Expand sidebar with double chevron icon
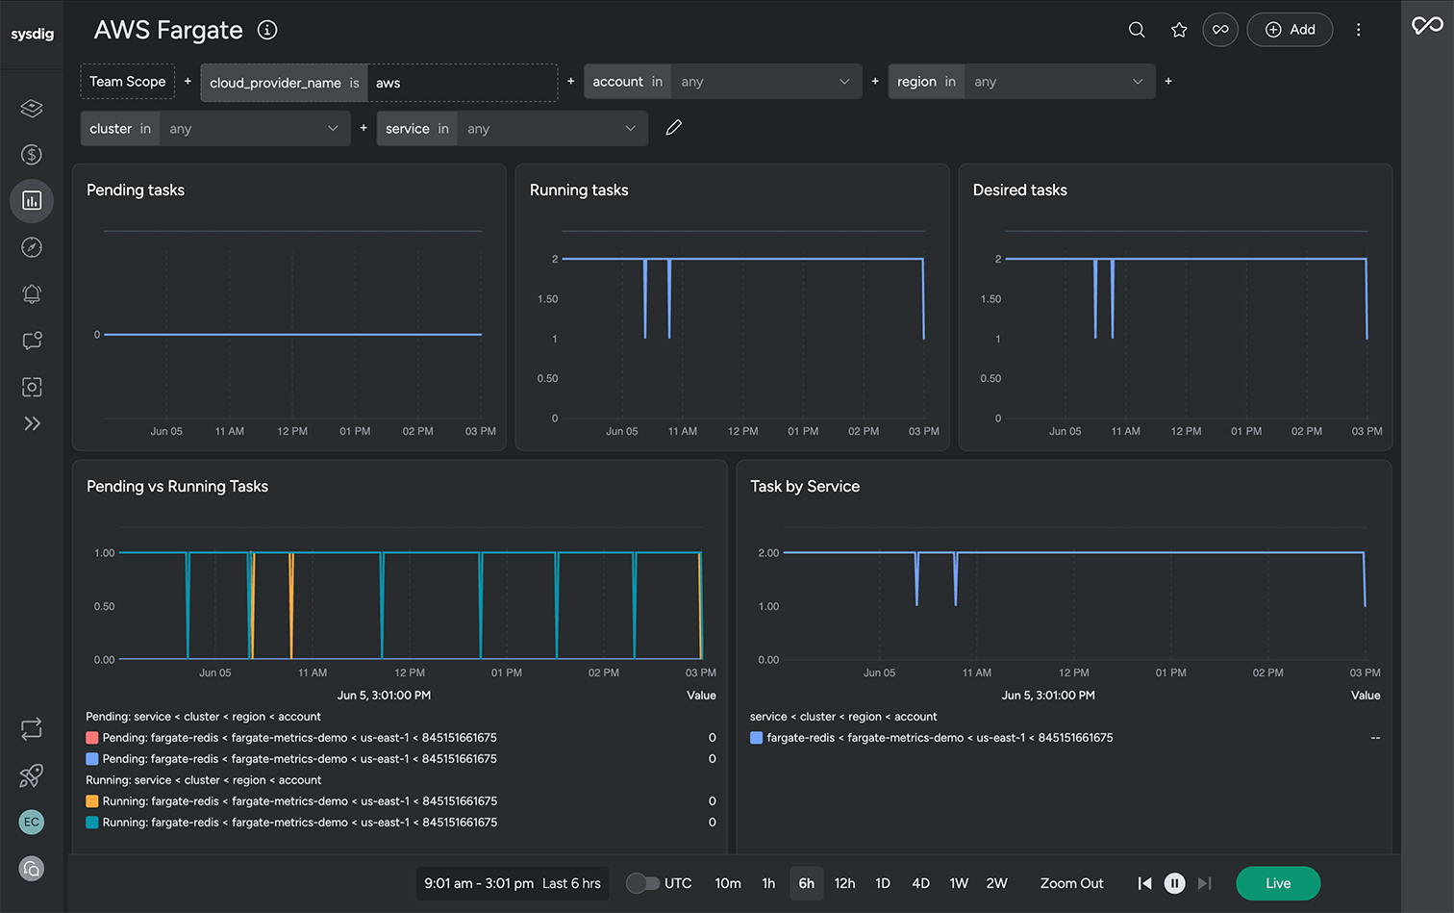The image size is (1454, 913). click(x=32, y=423)
